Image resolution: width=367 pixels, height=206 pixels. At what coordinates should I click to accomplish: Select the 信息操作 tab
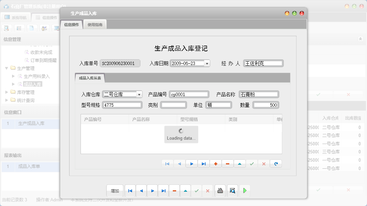click(x=71, y=24)
